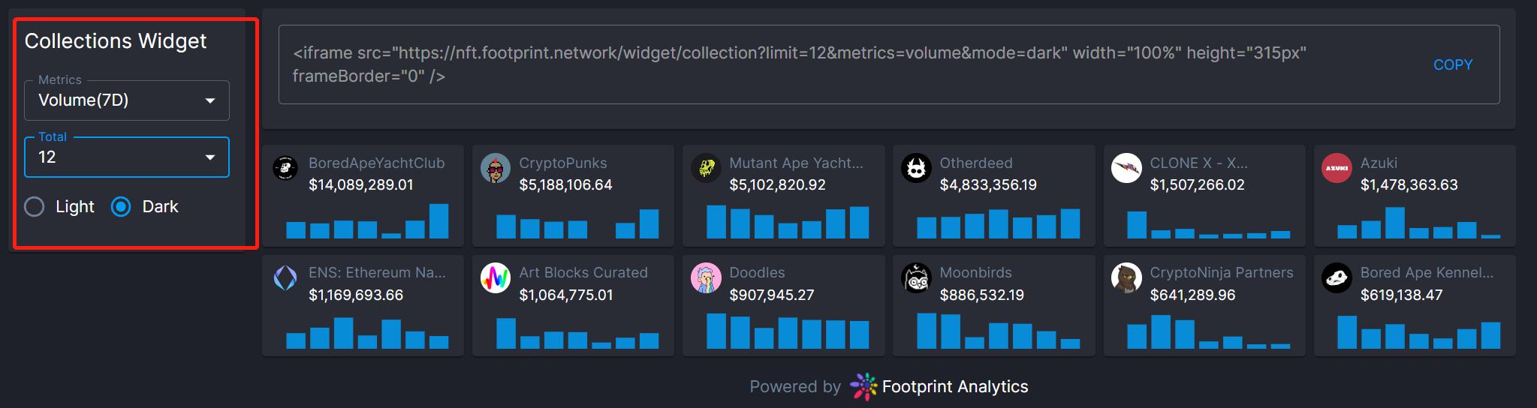Click the Doodles collection name
Image resolution: width=1537 pixels, height=408 pixels.
tap(757, 273)
